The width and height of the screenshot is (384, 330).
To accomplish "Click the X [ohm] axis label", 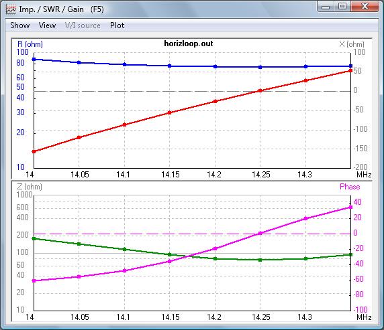I will coord(352,44).
